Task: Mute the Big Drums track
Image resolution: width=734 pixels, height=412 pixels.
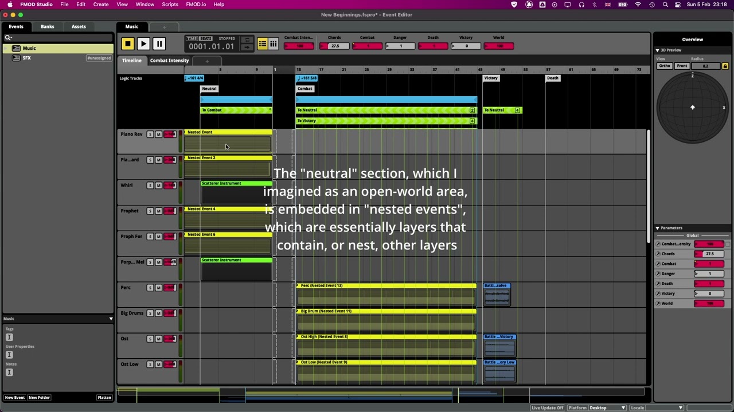Action: [x=158, y=313]
